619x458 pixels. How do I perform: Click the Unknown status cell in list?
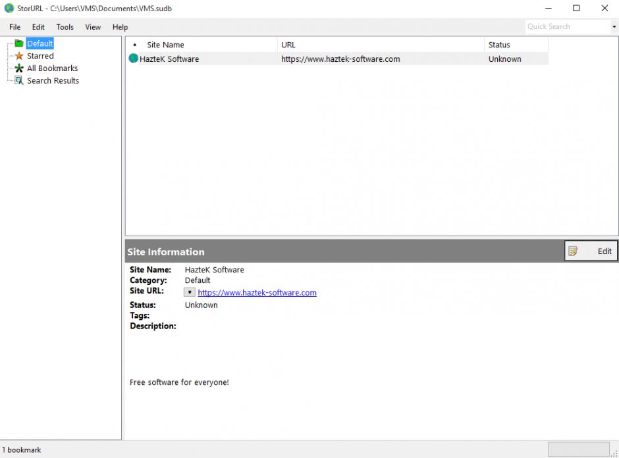504,59
